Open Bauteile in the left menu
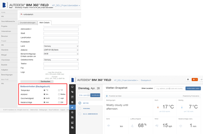Image resolution: width=203 pixels, height=134 pixels. [x=4, y=65]
